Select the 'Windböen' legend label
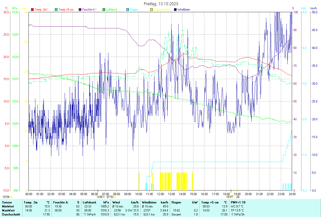Viewport: 321px width, 217px height. (184, 10)
